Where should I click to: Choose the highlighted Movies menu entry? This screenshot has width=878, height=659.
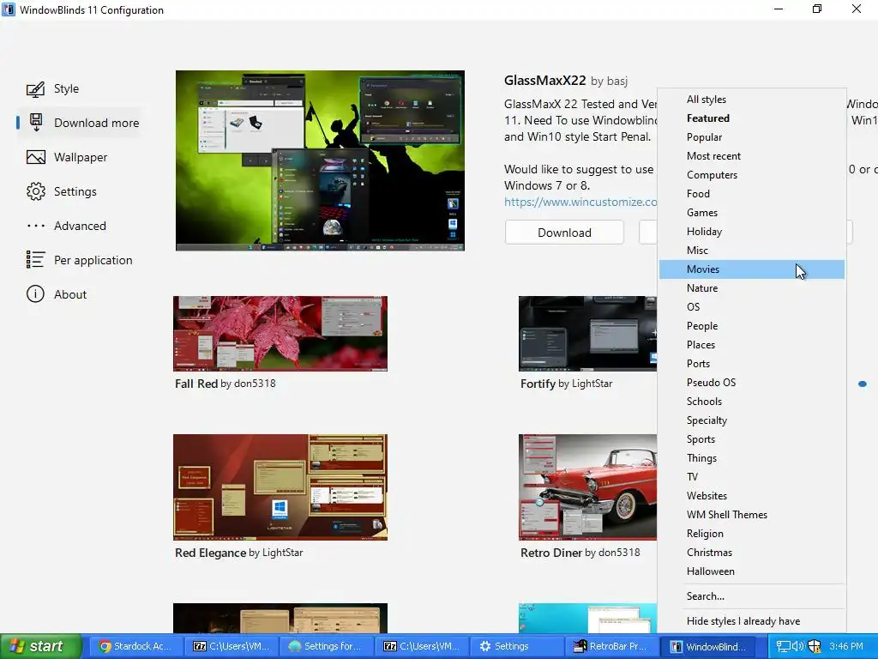(751, 269)
